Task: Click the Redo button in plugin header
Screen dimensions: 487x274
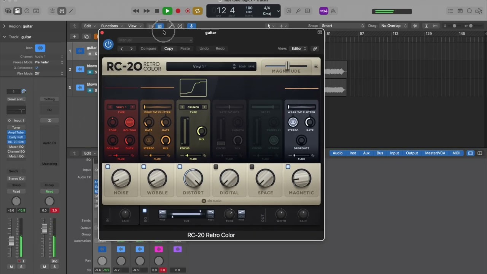Action: (x=220, y=49)
